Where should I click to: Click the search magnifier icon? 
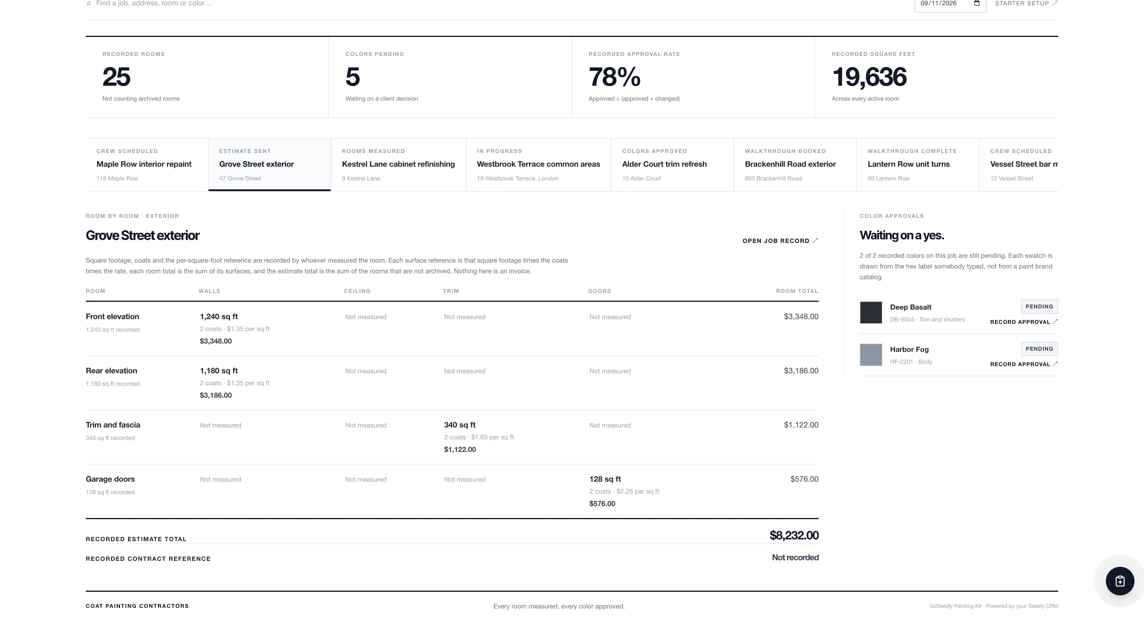coord(89,4)
